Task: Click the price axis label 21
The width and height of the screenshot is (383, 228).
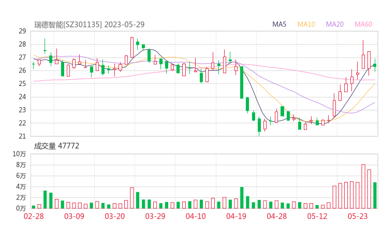Action: point(22,136)
